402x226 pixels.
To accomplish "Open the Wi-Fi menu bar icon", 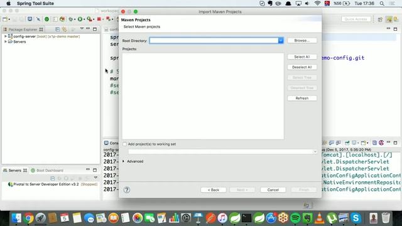I will (317, 3).
